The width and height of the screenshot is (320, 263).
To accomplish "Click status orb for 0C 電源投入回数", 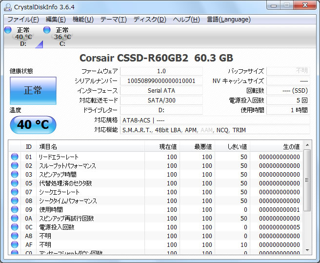I will pos(15,227).
